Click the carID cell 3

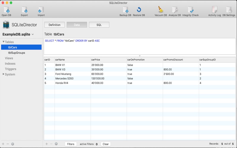click(49, 74)
